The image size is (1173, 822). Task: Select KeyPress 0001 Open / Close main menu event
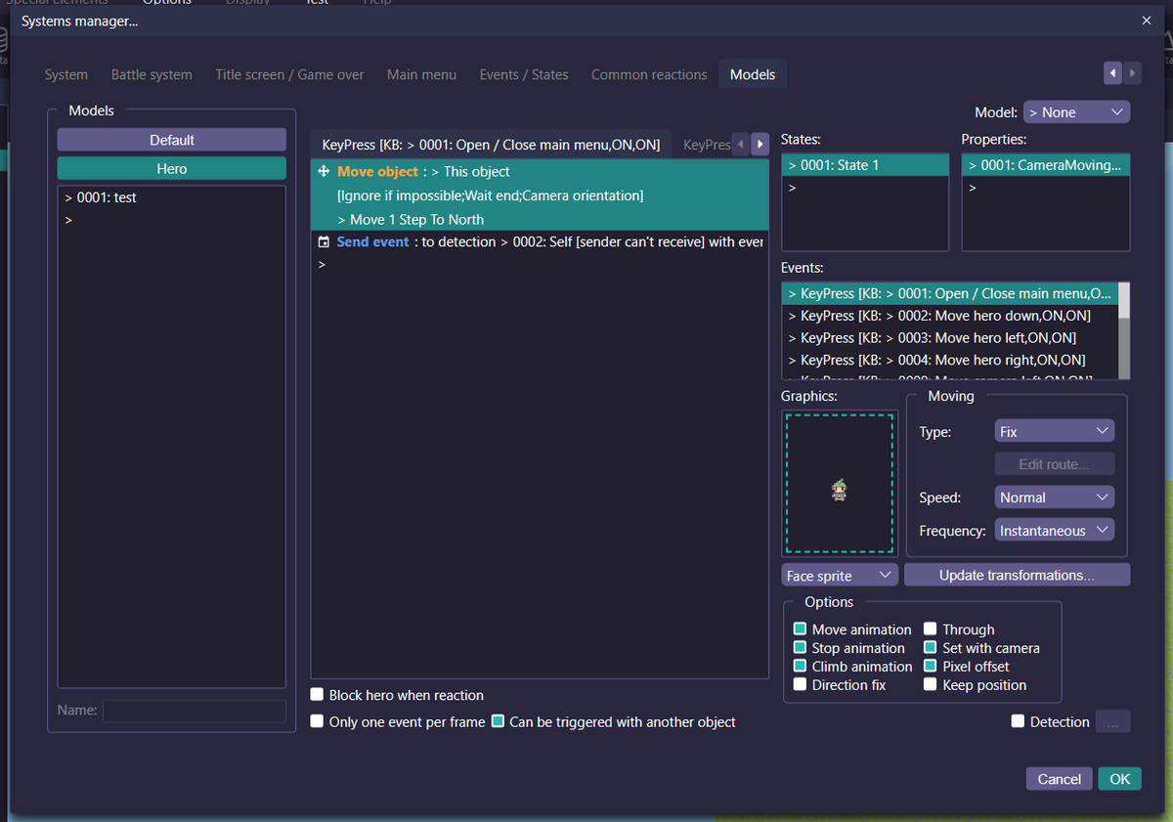[950, 293]
